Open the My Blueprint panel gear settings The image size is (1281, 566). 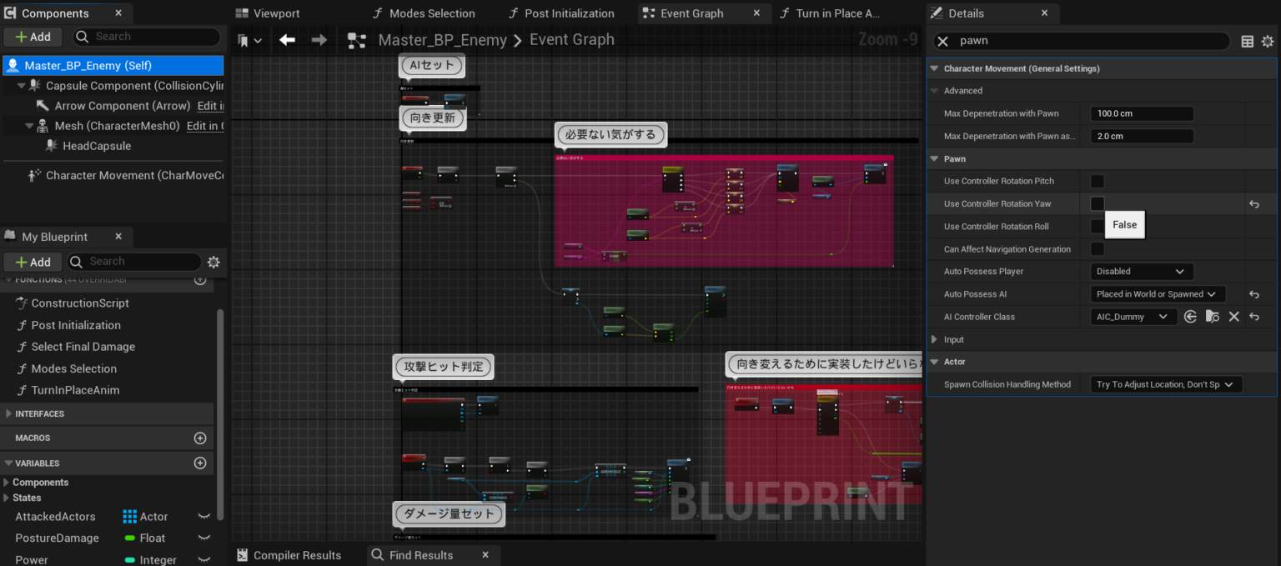click(x=213, y=262)
